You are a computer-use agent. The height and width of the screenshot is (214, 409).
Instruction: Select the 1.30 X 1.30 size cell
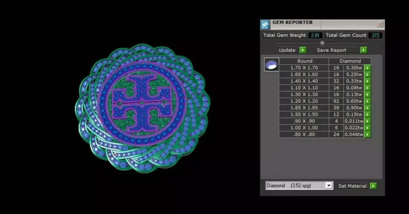(x=304, y=94)
